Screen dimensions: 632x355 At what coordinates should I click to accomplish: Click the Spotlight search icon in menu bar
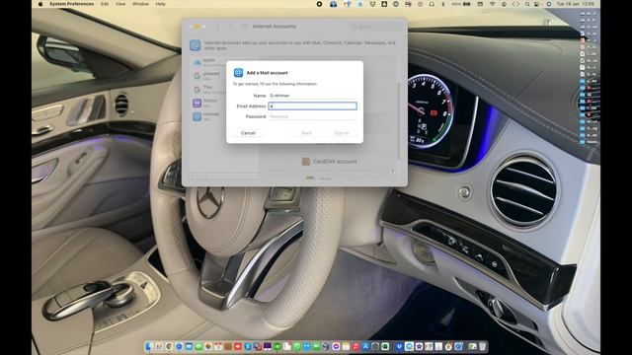(527, 4)
